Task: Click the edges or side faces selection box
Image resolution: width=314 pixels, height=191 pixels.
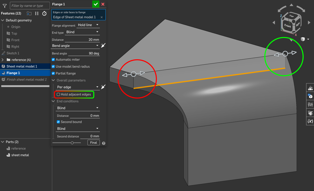Action: [x=79, y=15]
